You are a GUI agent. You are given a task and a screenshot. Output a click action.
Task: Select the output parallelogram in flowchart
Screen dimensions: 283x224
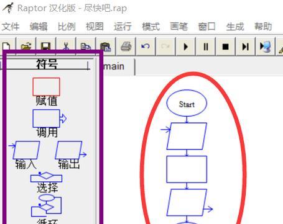[x=187, y=202]
